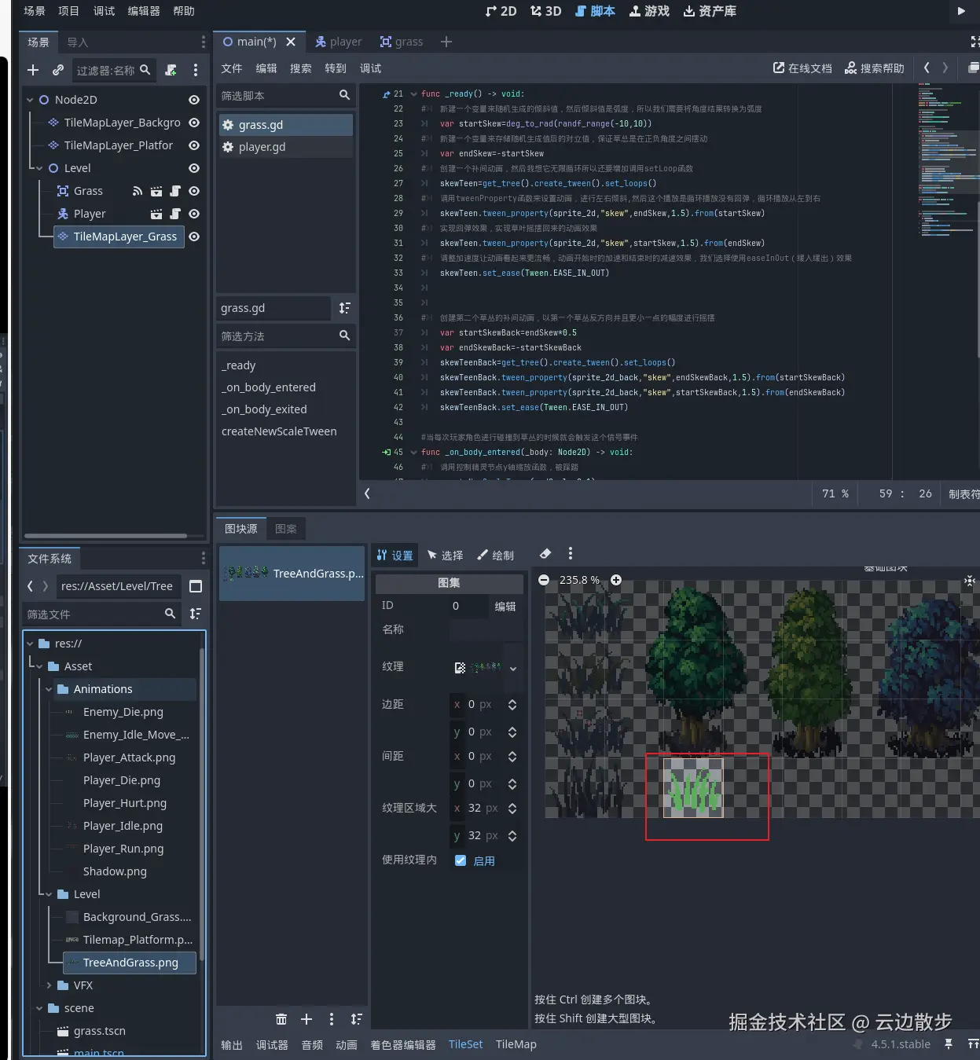Open scene-in-editor icon on Player node
The image size is (980, 1060).
click(x=156, y=214)
